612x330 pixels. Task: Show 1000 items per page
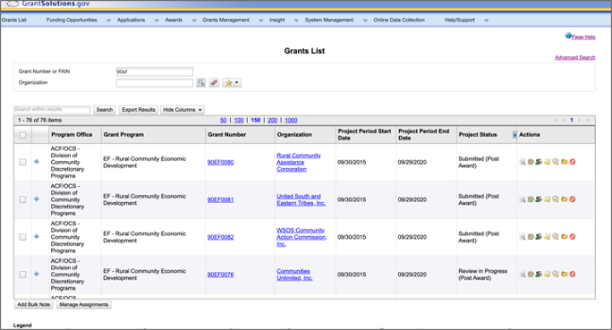click(291, 120)
